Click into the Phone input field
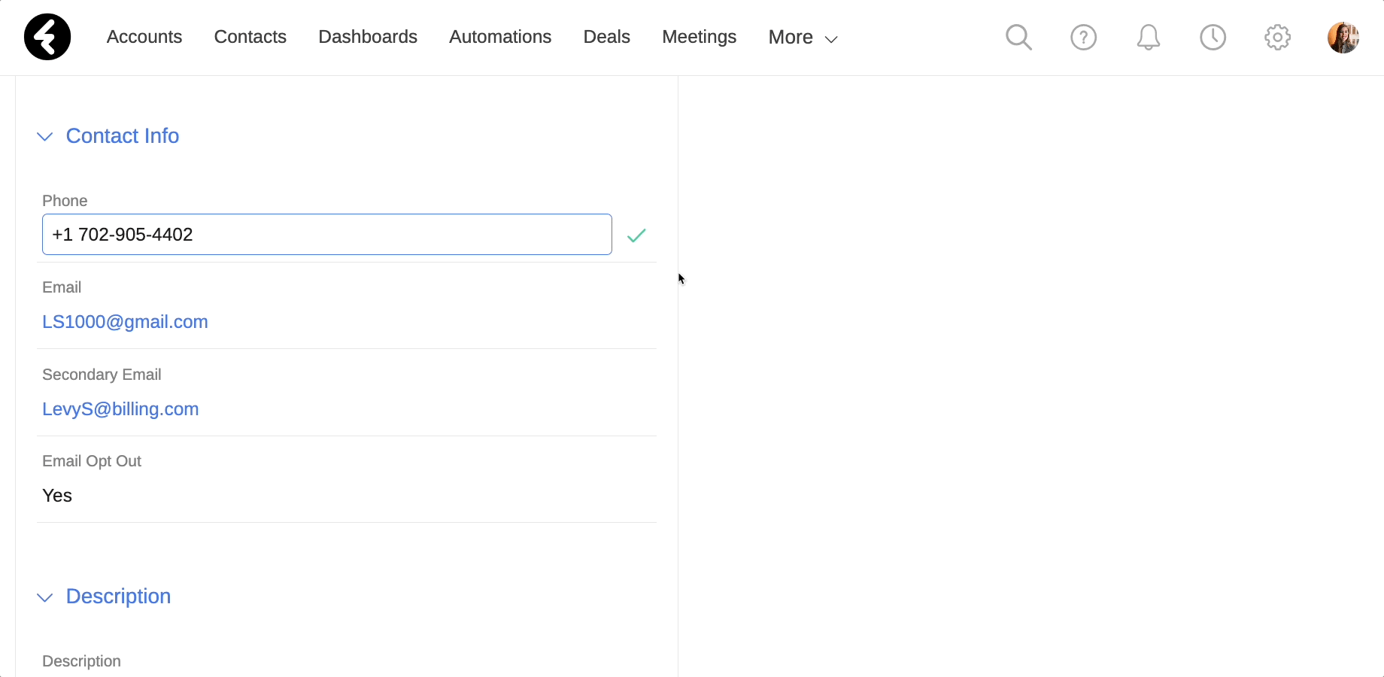The height and width of the screenshot is (677, 1384). tap(327, 235)
